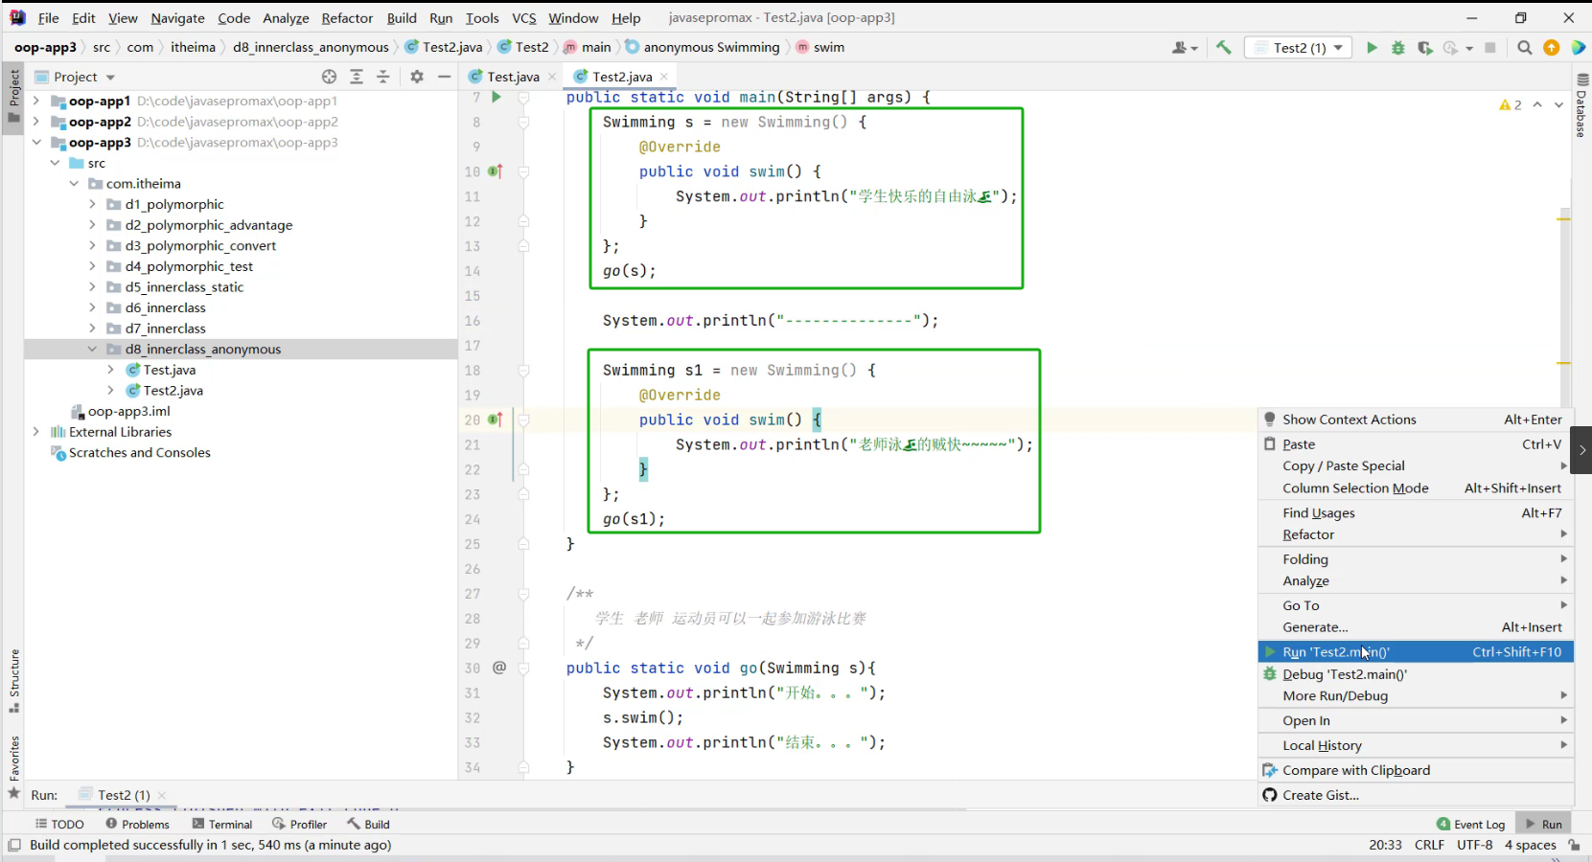The width and height of the screenshot is (1592, 862).
Task: Expand the oop-app1 module node
Action: tap(35, 101)
